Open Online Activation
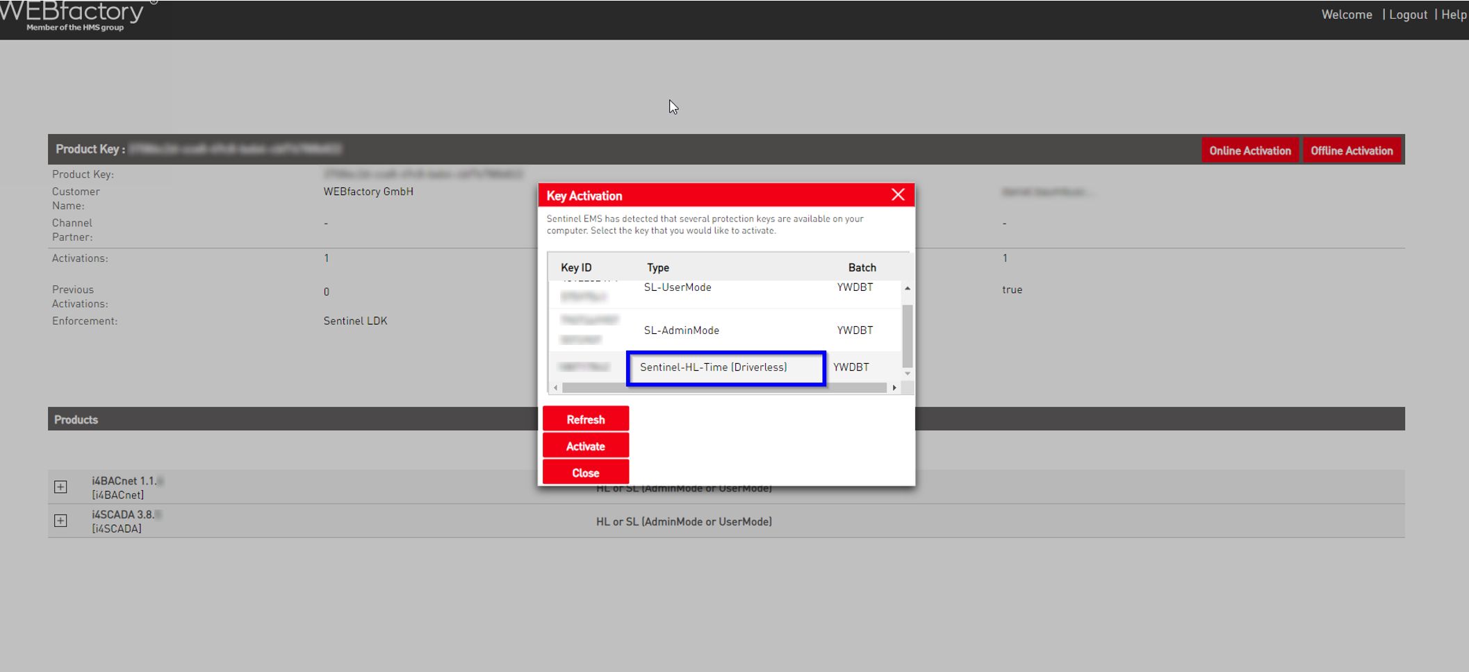Screen dimensions: 1469x672 1250,151
